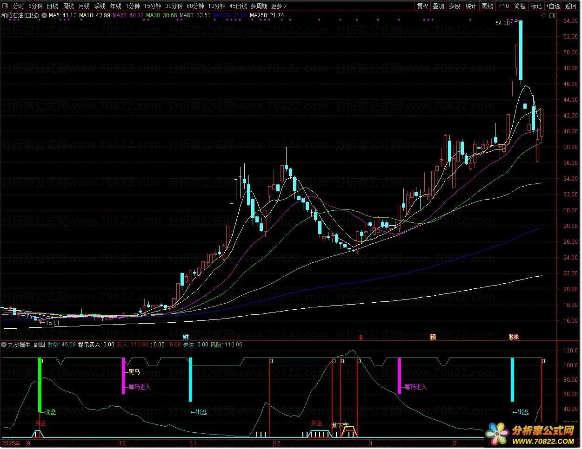
Task: Toggle 复权 price adjustment
Action: click(422, 6)
